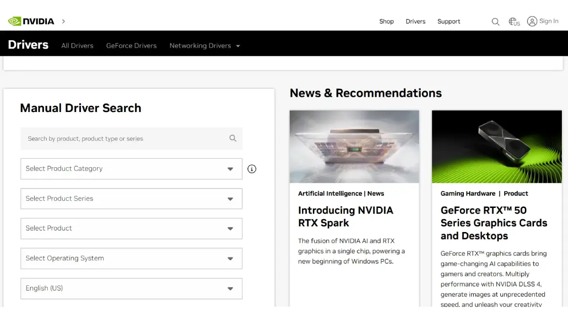Image resolution: width=568 pixels, height=319 pixels.
Task: Click the News & Recommendations heading
Action: click(365, 93)
